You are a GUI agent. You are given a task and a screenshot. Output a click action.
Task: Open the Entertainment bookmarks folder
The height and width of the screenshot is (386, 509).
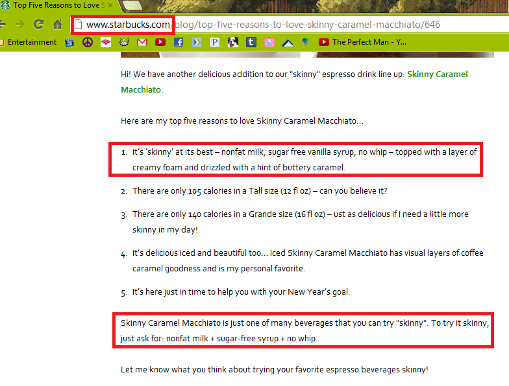(x=29, y=42)
